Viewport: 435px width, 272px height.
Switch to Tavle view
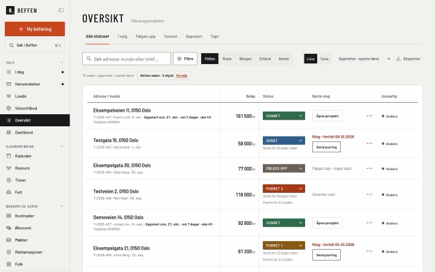click(x=324, y=59)
